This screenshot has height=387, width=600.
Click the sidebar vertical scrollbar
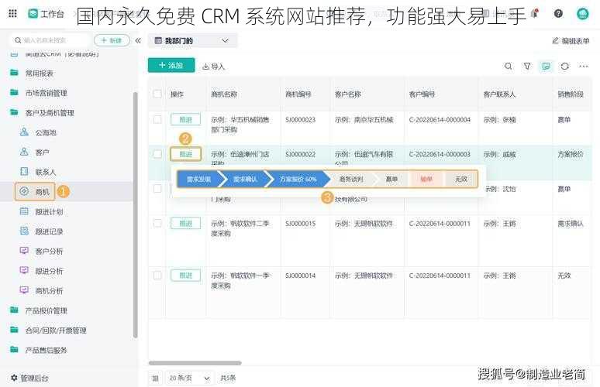pos(135,215)
